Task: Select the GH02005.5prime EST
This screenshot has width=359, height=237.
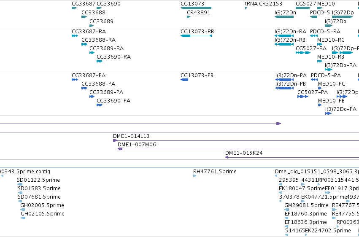Action: tap(23, 210)
